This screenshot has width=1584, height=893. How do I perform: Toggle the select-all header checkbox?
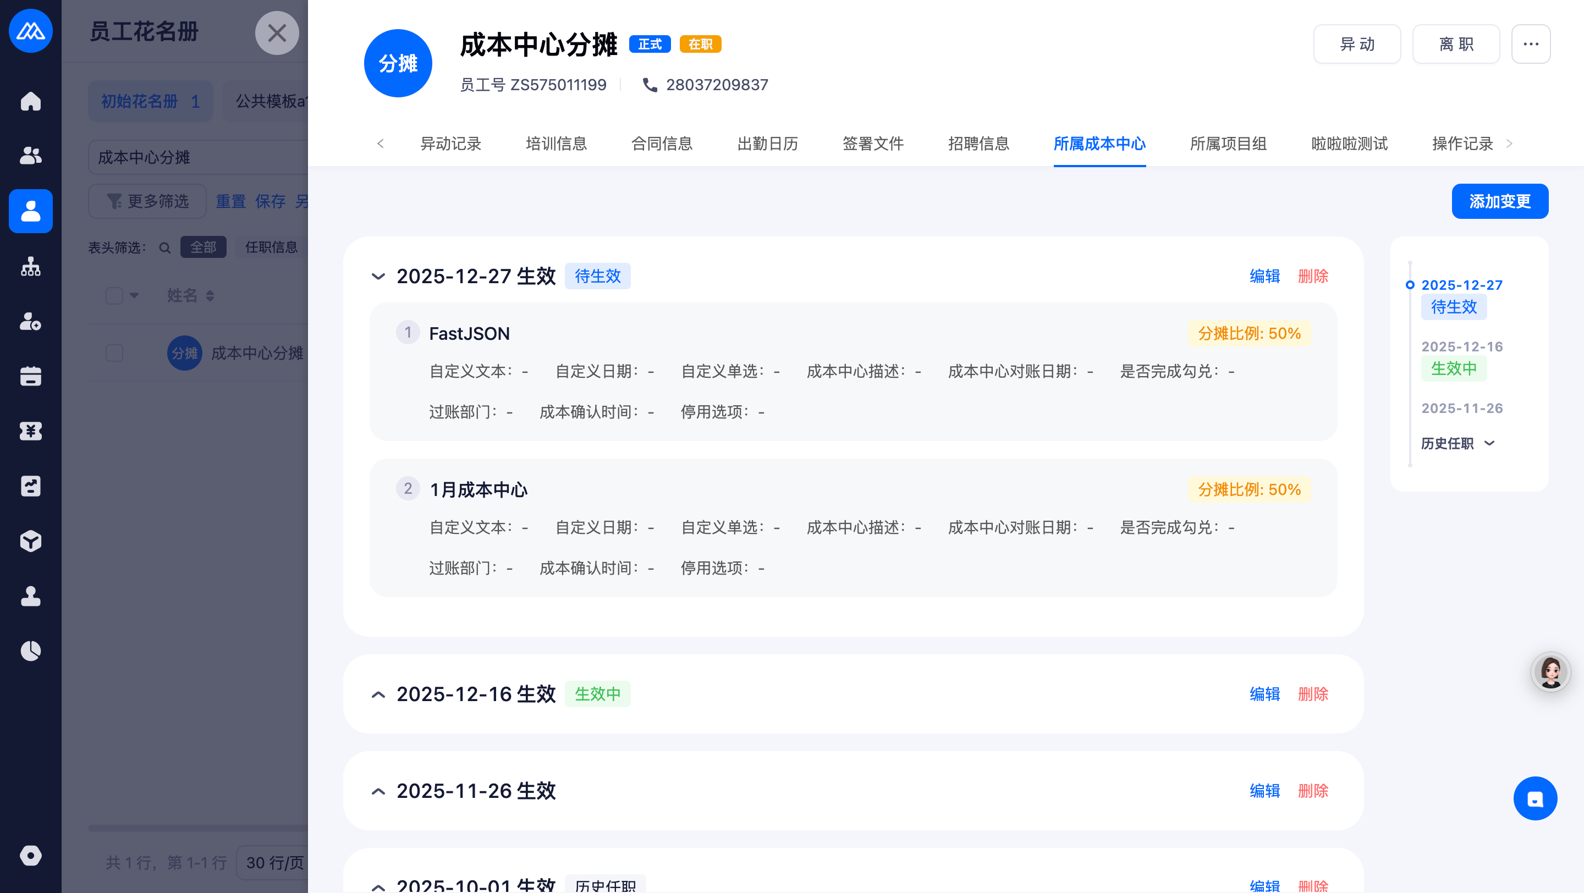(114, 296)
